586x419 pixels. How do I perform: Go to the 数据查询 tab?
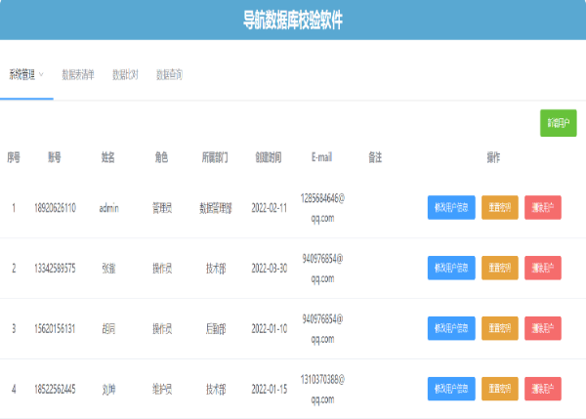click(170, 74)
